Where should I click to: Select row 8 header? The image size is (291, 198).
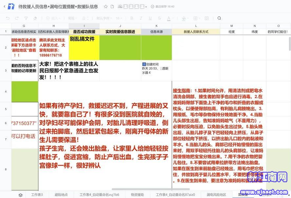(x=6, y=169)
